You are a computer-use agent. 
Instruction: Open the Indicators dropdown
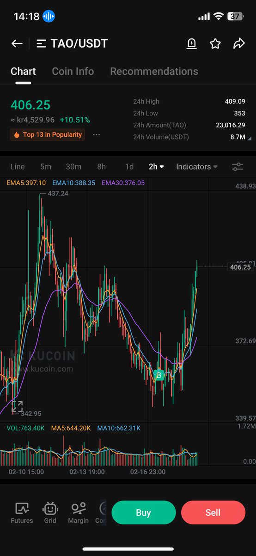(196, 167)
